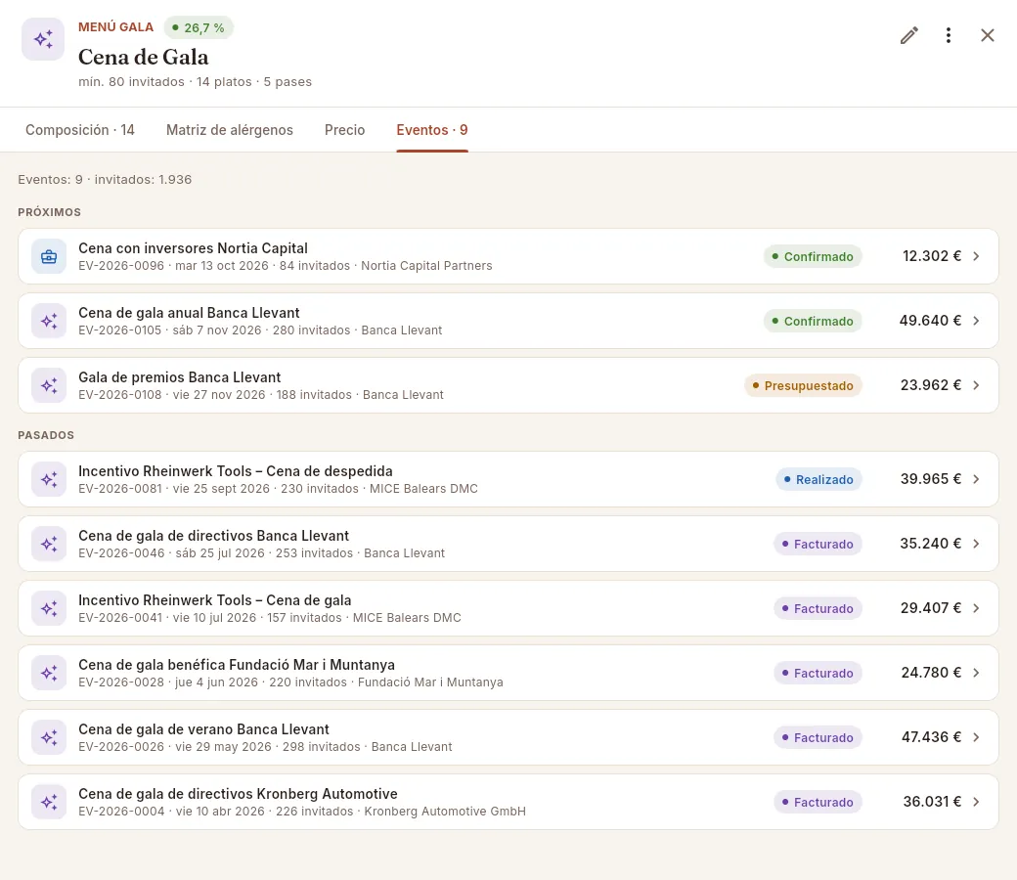Click sparkle icon for Cena de gala anual Banca Llevant
This screenshot has height=880, width=1017.
click(49, 321)
